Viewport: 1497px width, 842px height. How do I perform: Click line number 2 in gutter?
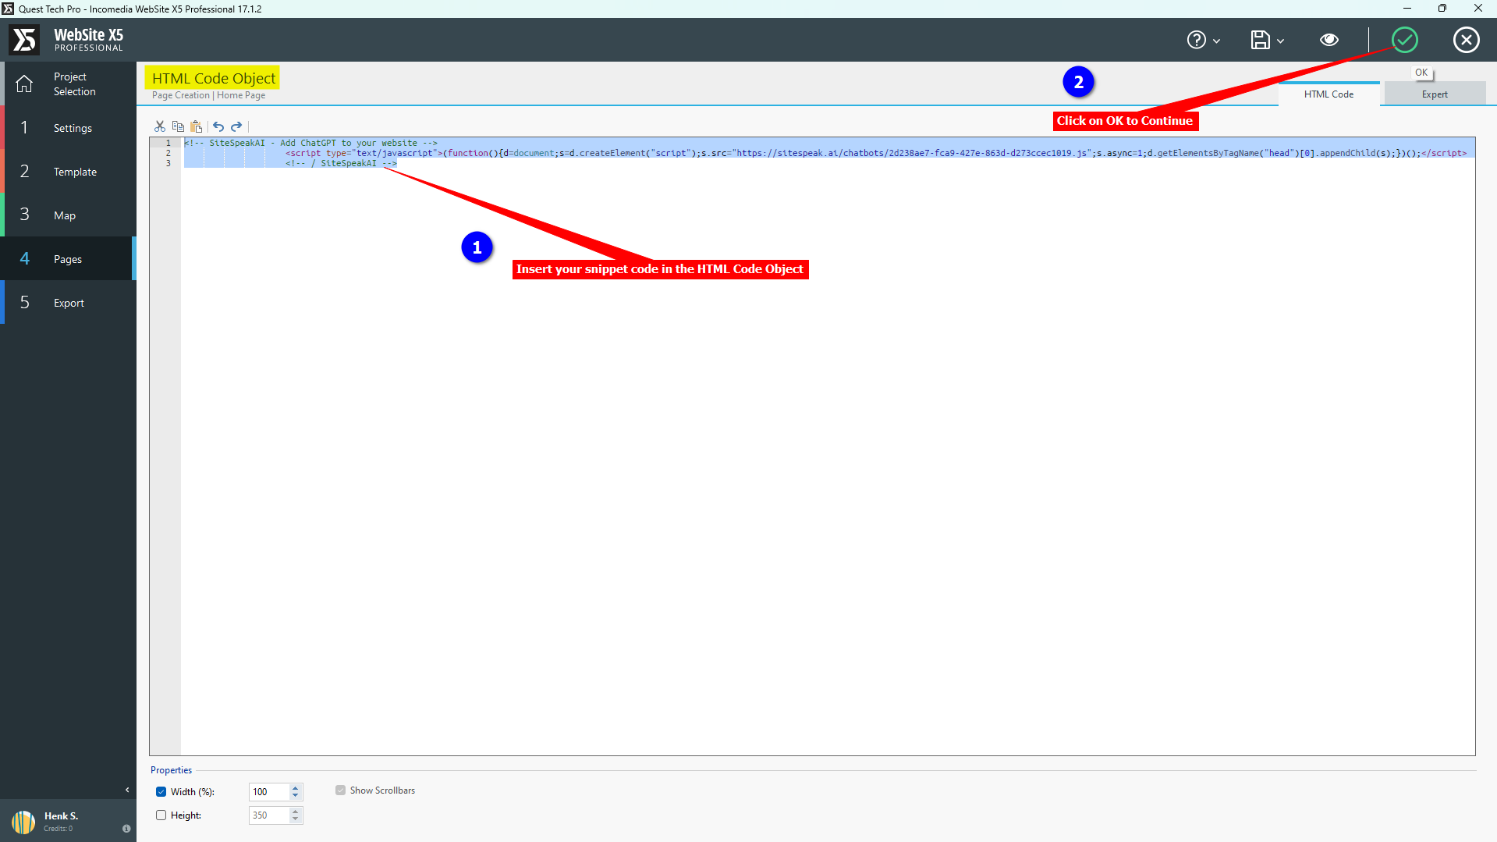pos(168,153)
